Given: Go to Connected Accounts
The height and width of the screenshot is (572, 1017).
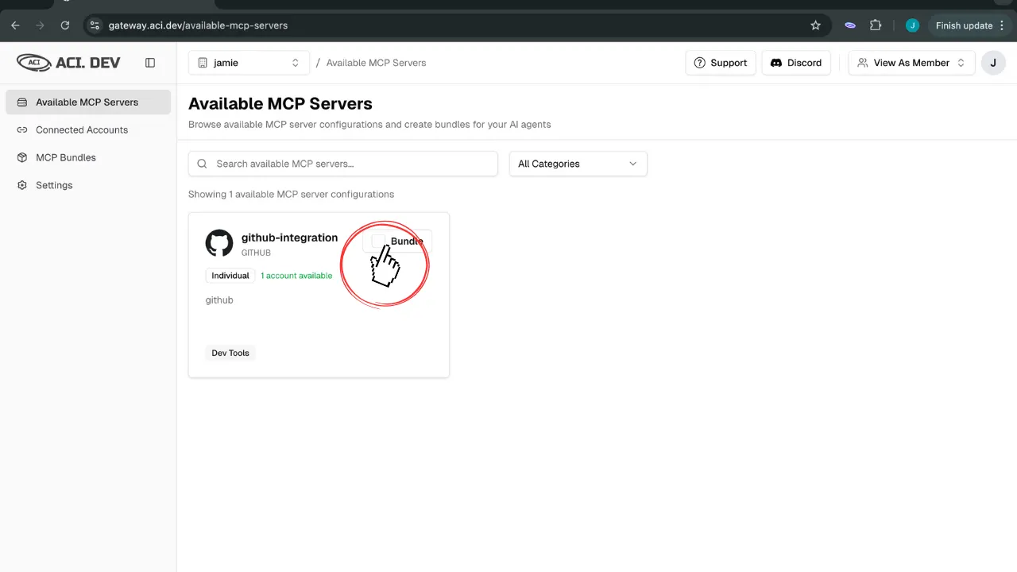Looking at the screenshot, I should [87, 129].
